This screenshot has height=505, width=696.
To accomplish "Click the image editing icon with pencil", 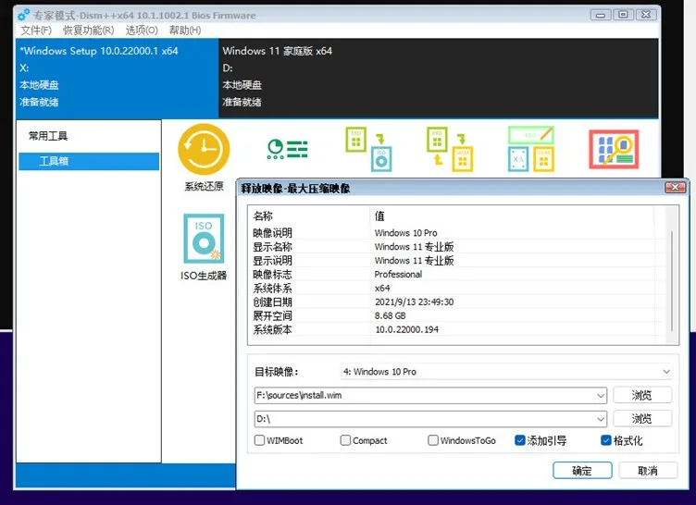I will [531, 149].
